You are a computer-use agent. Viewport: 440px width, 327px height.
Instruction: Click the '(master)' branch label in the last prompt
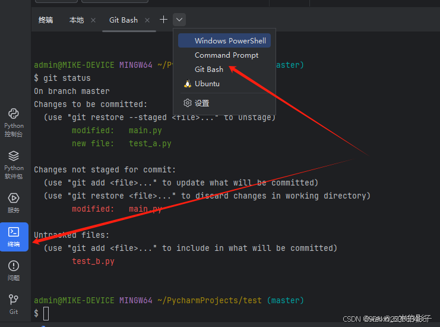(286, 300)
